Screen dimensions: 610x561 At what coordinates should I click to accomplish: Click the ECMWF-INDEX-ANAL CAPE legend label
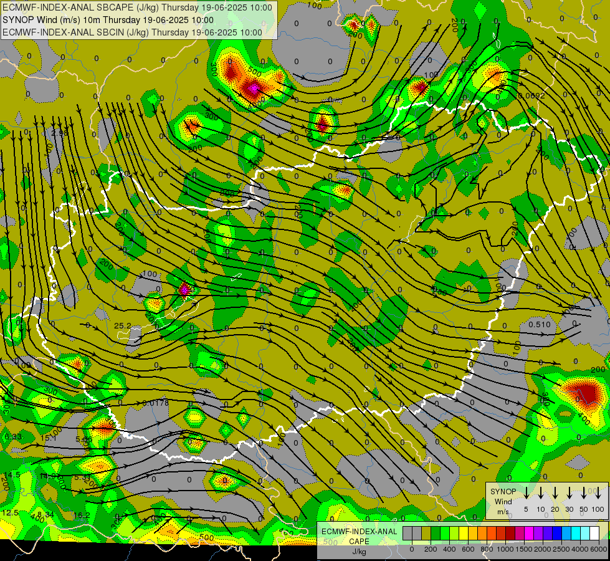click(x=359, y=537)
